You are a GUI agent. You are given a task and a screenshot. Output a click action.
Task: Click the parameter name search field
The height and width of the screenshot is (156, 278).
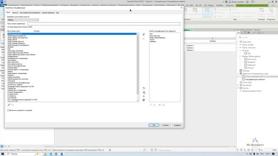click(x=104, y=24)
